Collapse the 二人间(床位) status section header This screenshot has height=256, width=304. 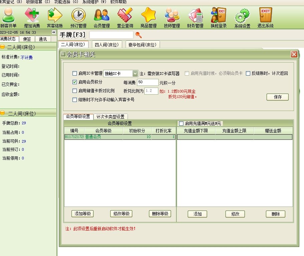pos(3,47)
